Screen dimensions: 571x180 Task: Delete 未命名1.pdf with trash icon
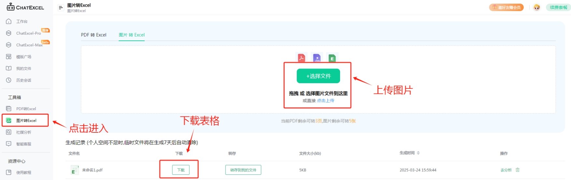click(x=518, y=170)
